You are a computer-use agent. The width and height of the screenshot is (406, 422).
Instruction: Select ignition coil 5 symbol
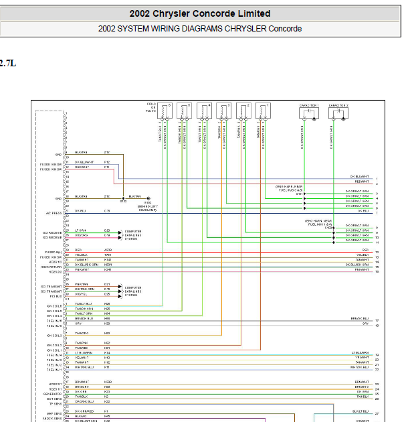[x=184, y=111]
